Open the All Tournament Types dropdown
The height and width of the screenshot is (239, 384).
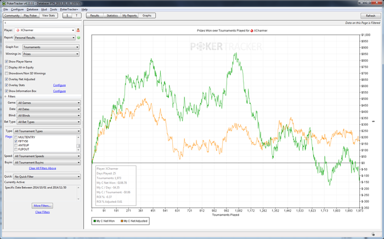click(47, 131)
